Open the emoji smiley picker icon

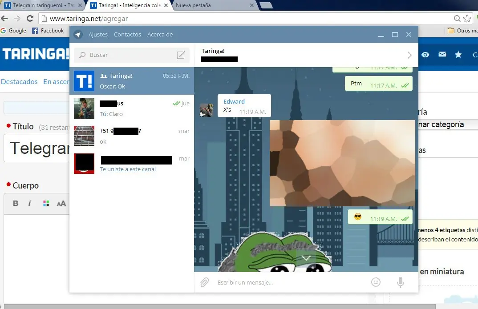[376, 282]
